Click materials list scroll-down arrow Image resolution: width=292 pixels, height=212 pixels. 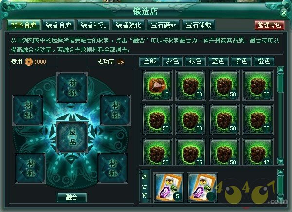tap(280, 161)
